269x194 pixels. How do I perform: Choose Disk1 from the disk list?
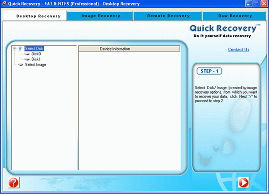click(x=36, y=59)
